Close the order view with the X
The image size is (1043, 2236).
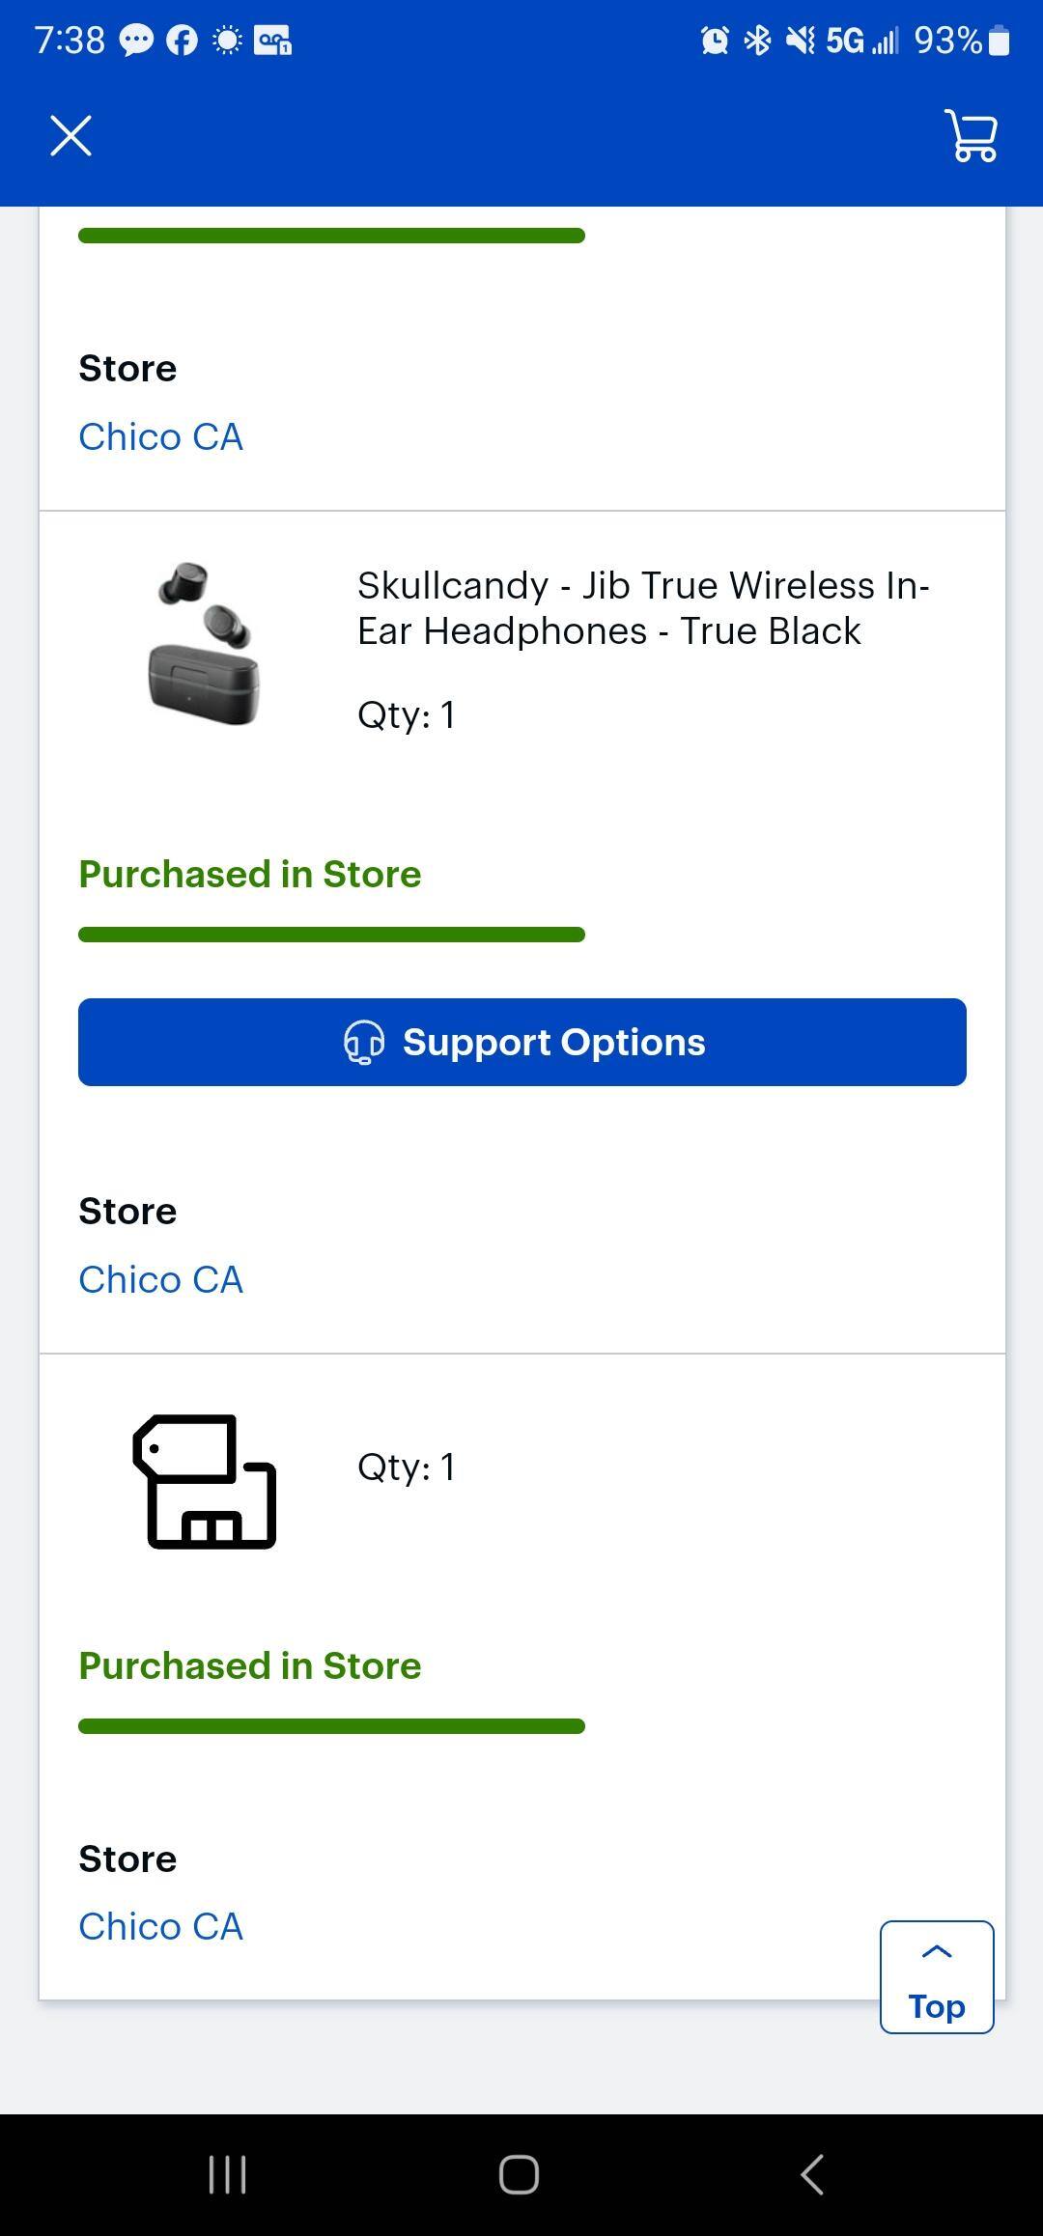pos(70,135)
